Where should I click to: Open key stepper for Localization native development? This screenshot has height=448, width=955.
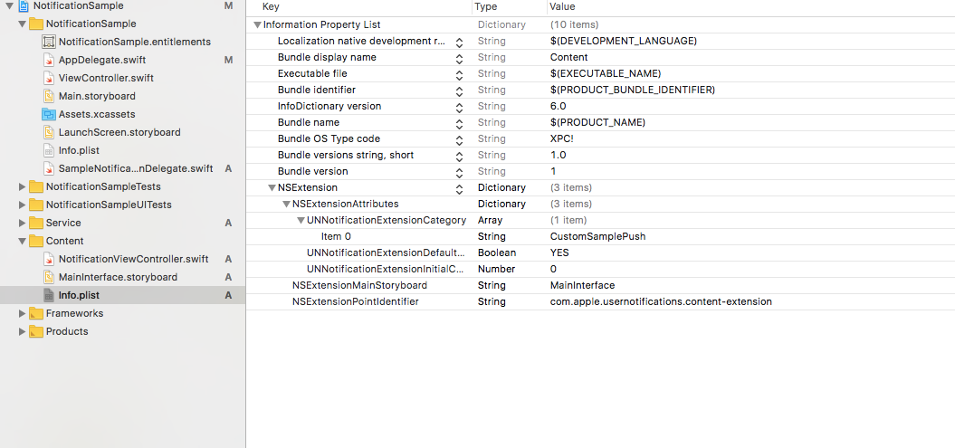coord(459,42)
